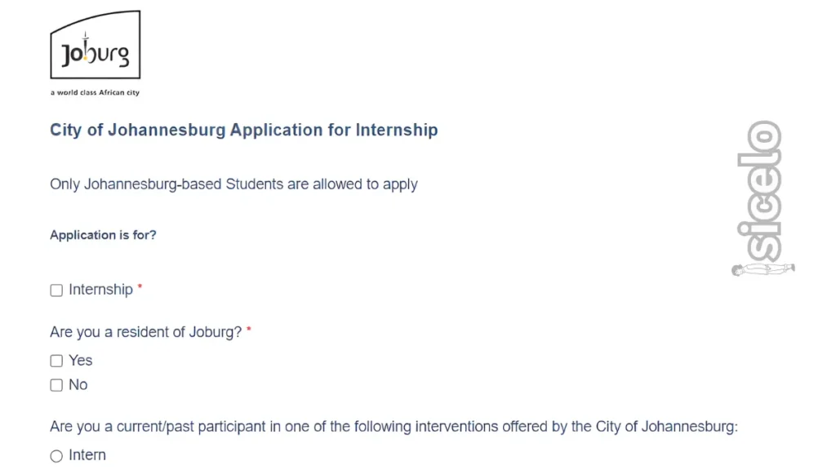
Task: Click the Internship option label
Action: point(100,290)
